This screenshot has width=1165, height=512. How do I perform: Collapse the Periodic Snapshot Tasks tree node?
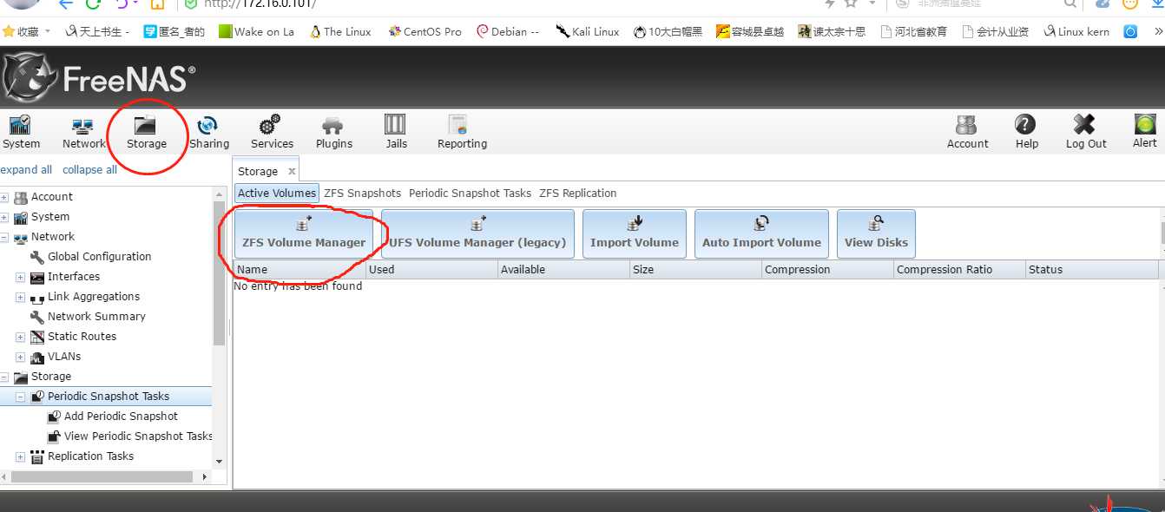(20, 397)
